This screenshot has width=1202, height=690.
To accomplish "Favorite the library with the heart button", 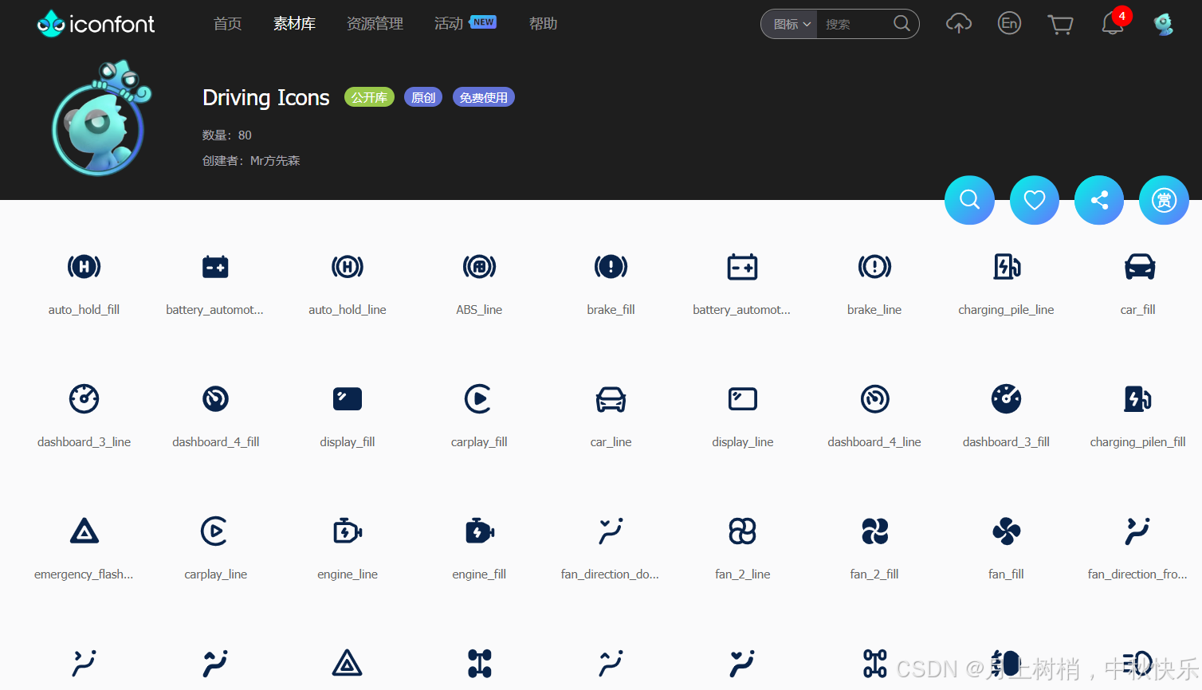I will coord(1035,200).
